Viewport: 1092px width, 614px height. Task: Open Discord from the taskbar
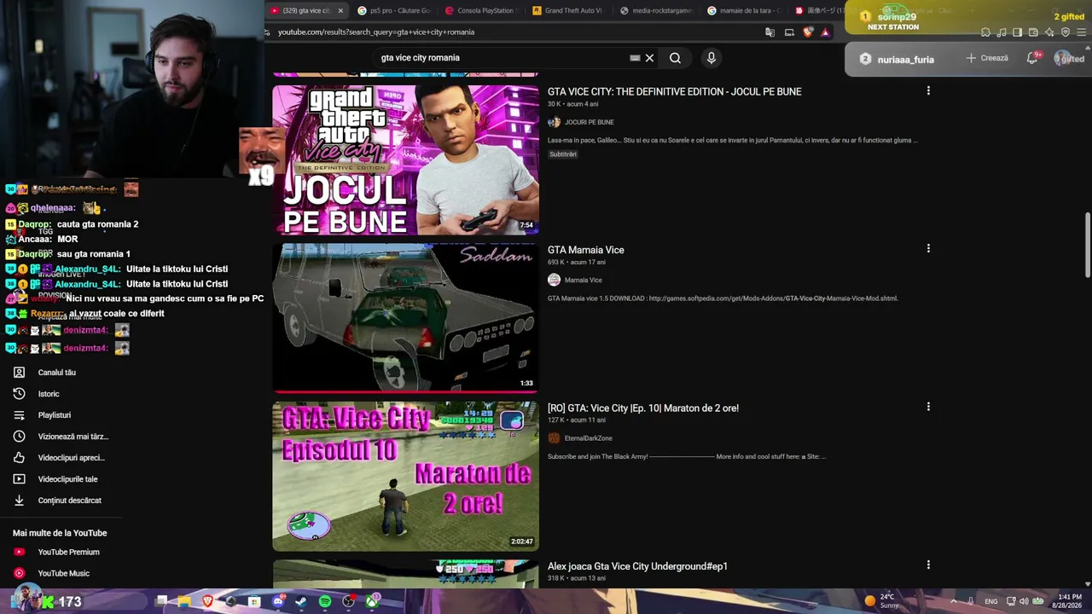coord(277,601)
